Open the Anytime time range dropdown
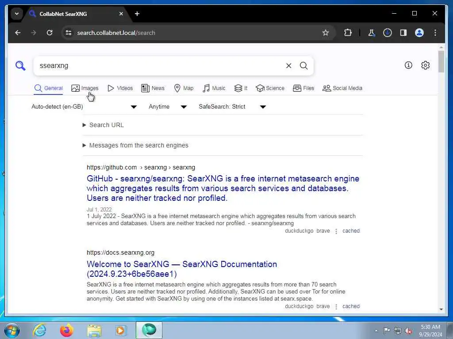 click(x=168, y=107)
